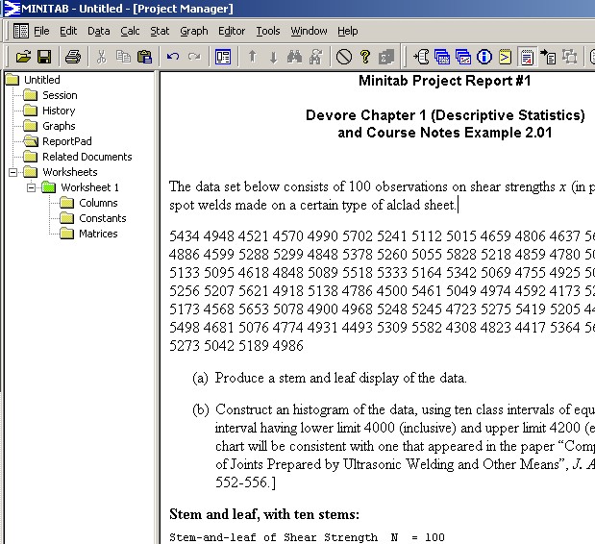595x544 pixels.
Task: Click the 'Minitab Project Report #1' heading
Action: click(x=444, y=81)
